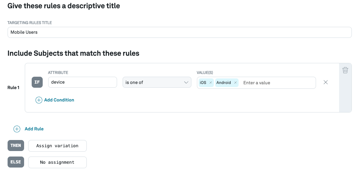Select the Android value chip label
This screenshot has width=357, height=172.
[x=224, y=83]
